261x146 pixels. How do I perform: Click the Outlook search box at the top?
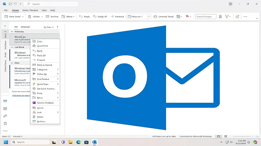[x=51, y=4]
